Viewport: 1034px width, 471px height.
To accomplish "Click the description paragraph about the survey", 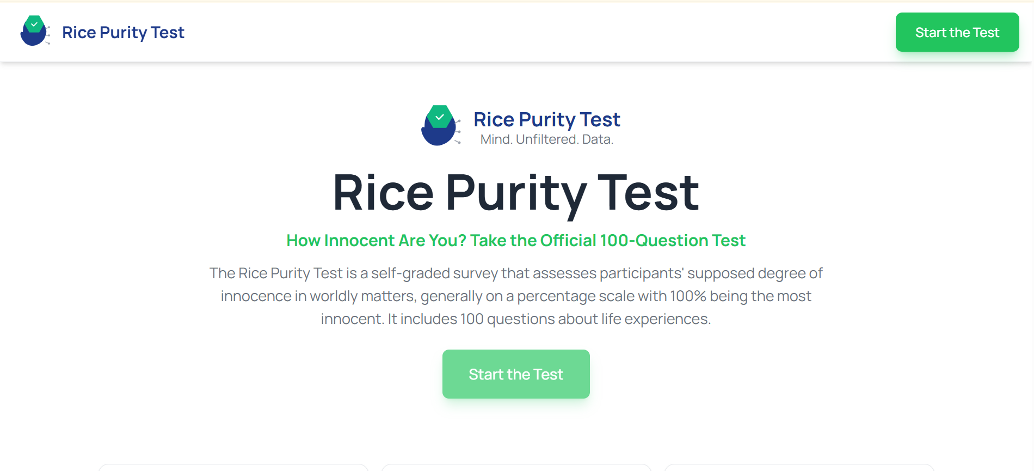I will pos(516,296).
